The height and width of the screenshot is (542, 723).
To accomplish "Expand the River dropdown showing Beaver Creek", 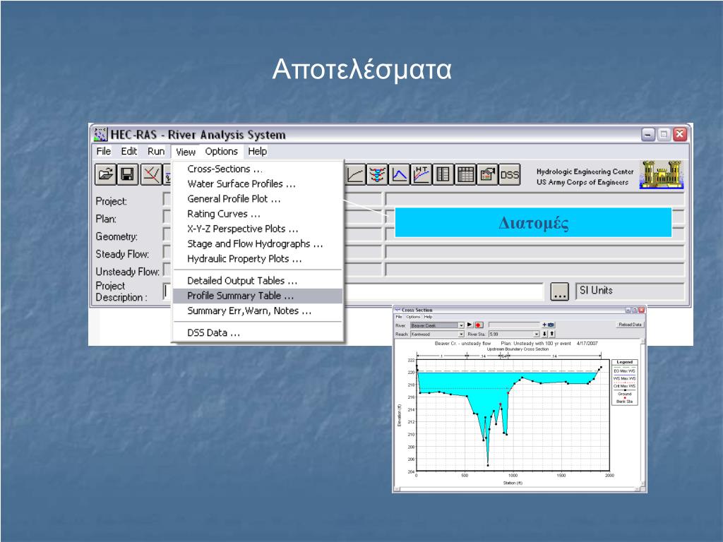I will click(461, 325).
